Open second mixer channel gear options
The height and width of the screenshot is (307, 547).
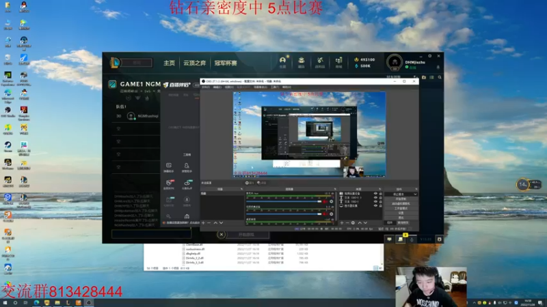click(332, 214)
